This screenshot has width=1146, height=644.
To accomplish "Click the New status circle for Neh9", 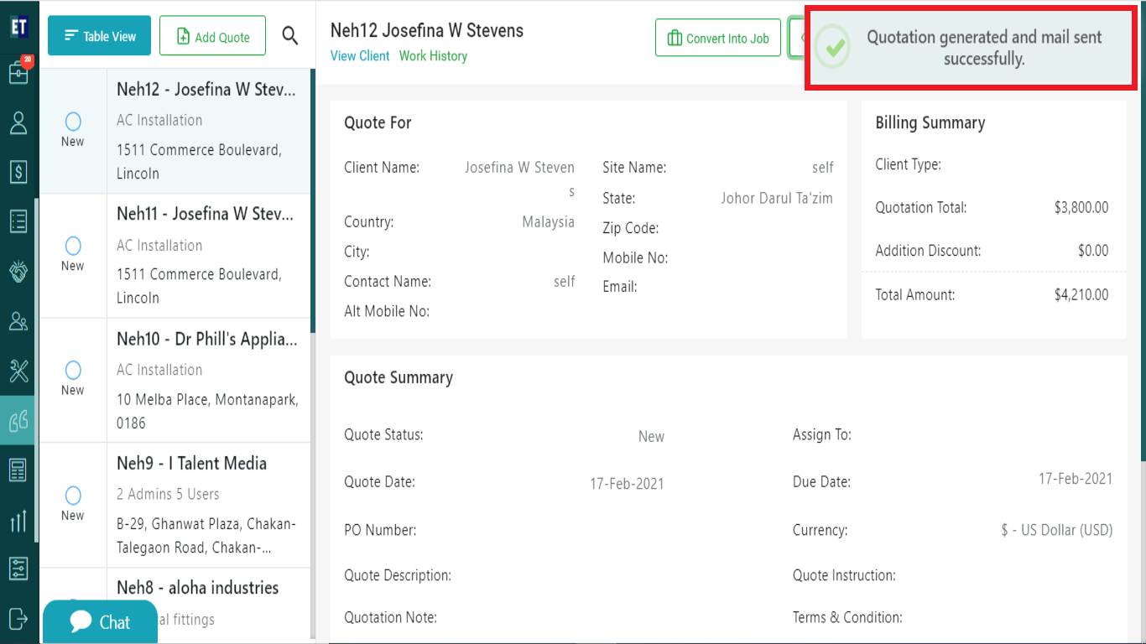I will click(73, 495).
